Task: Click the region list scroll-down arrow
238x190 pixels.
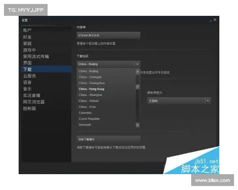Action: [138, 125]
